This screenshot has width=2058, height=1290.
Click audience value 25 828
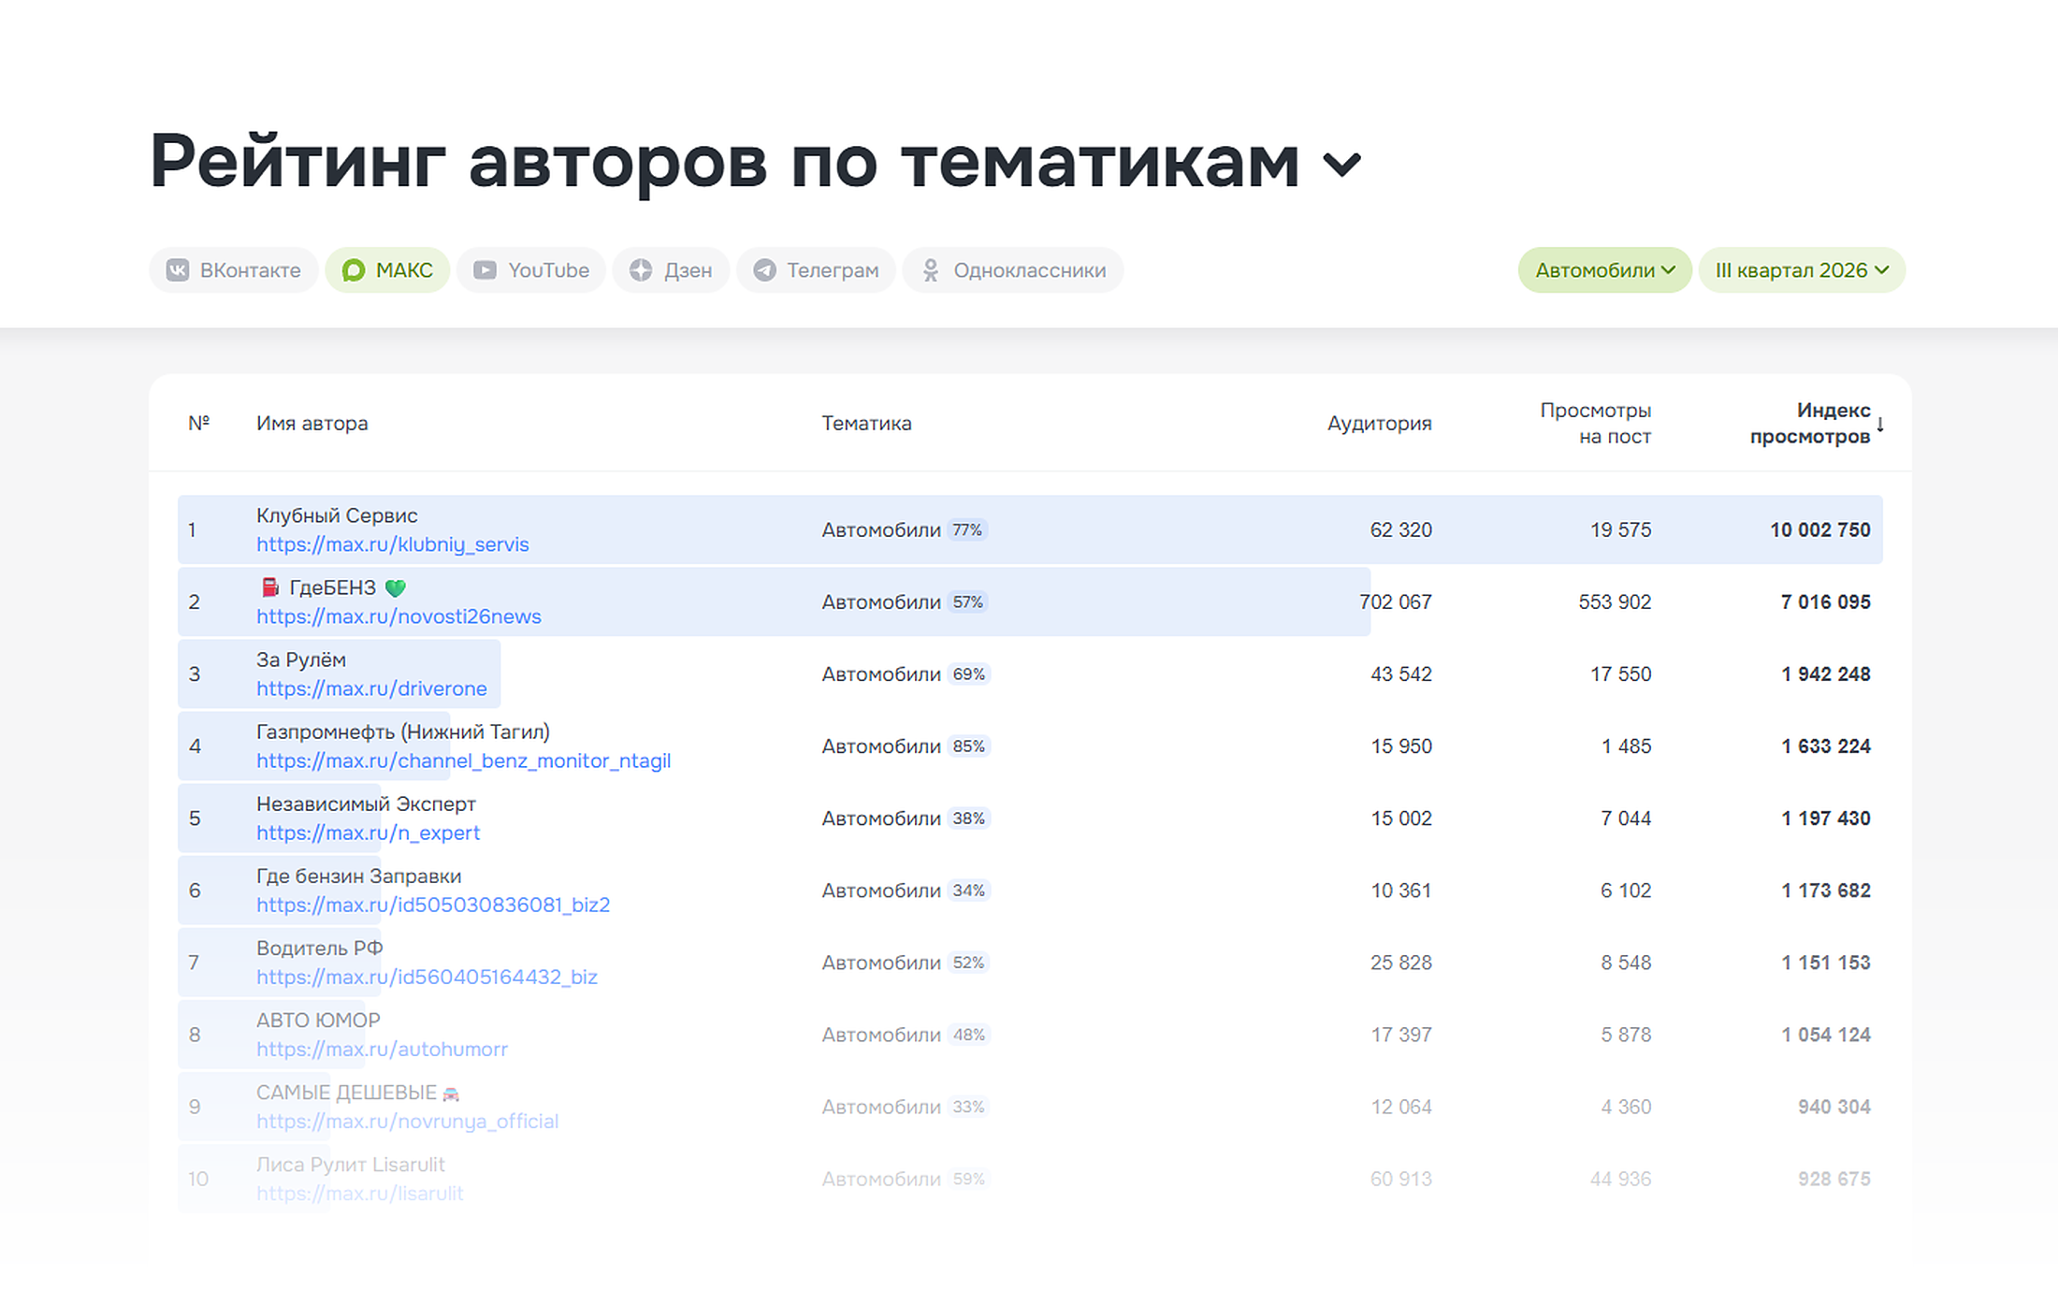tap(1400, 963)
